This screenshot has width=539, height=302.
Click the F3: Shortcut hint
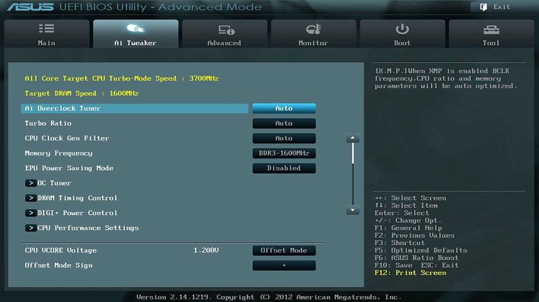(x=400, y=243)
